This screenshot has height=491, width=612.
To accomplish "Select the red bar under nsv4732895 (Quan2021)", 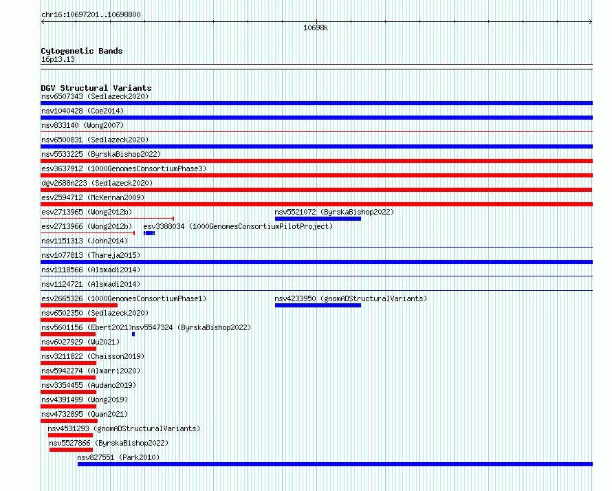I will pos(69,421).
